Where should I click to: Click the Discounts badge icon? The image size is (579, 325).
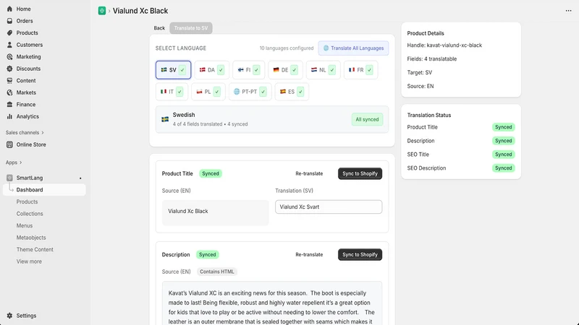[x=9, y=69]
